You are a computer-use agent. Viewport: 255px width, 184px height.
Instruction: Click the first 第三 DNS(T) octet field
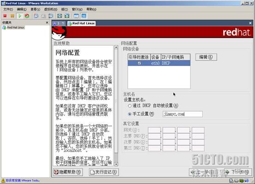point(154,148)
